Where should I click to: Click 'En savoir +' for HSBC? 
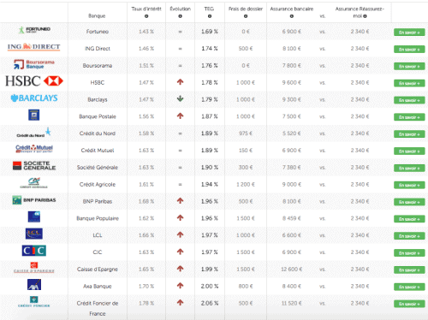pyautogui.click(x=409, y=83)
